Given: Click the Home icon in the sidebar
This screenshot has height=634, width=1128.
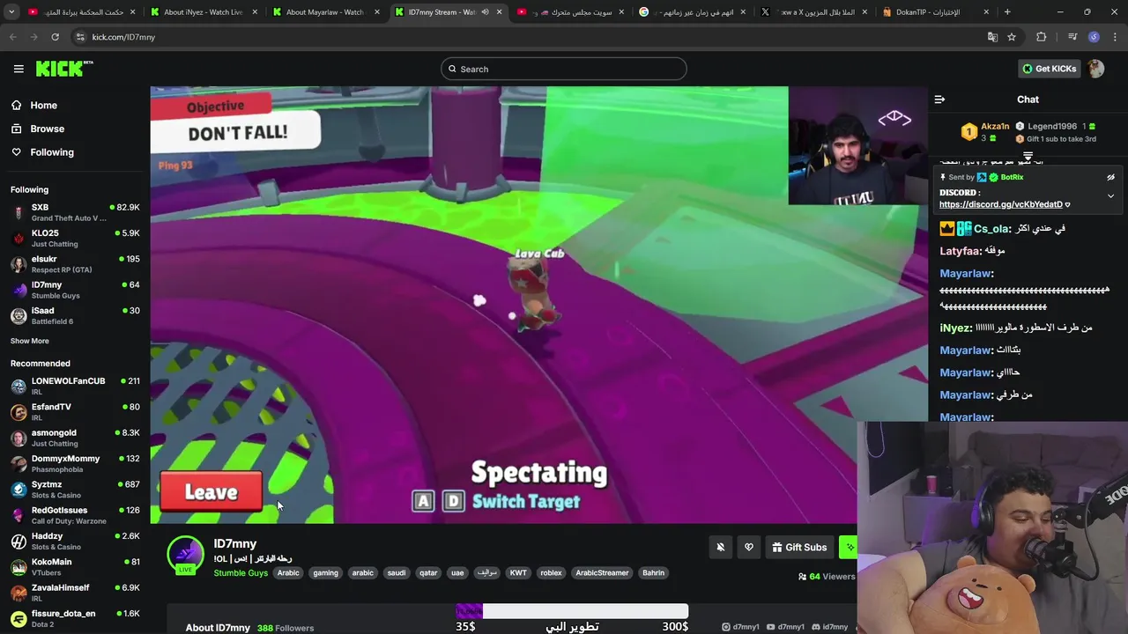Looking at the screenshot, I should tap(17, 105).
